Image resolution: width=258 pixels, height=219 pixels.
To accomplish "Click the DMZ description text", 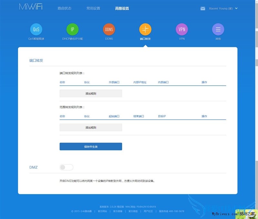I will [107, 181].
